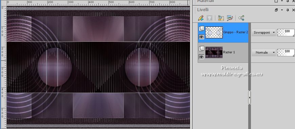The width and height of the screenshot is (295, 129).
Task: Click the Raster 1 layer thumbnail
Action: pos(214,52)
